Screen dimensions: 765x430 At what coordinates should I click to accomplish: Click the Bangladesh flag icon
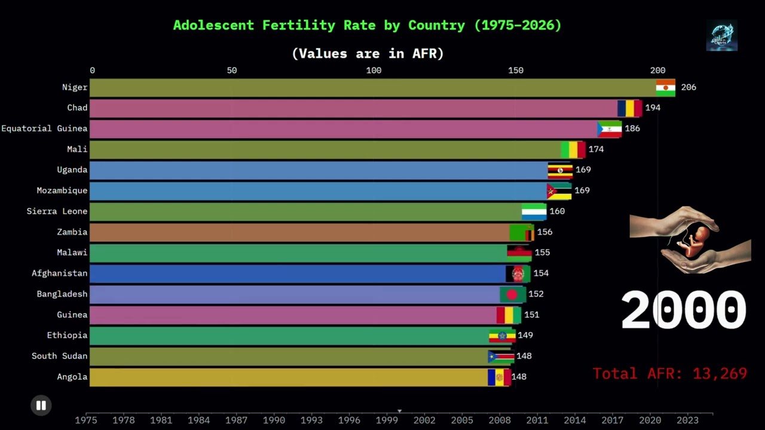point(513,294)
